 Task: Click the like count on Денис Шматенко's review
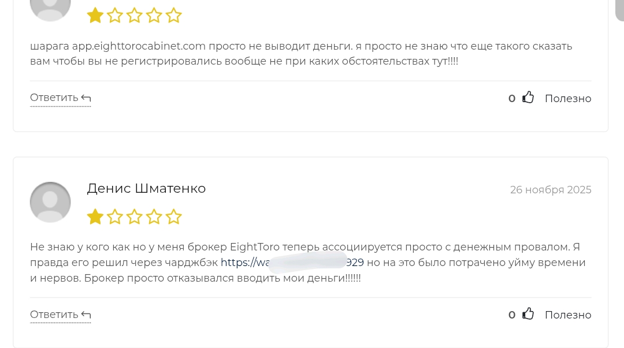512,315
